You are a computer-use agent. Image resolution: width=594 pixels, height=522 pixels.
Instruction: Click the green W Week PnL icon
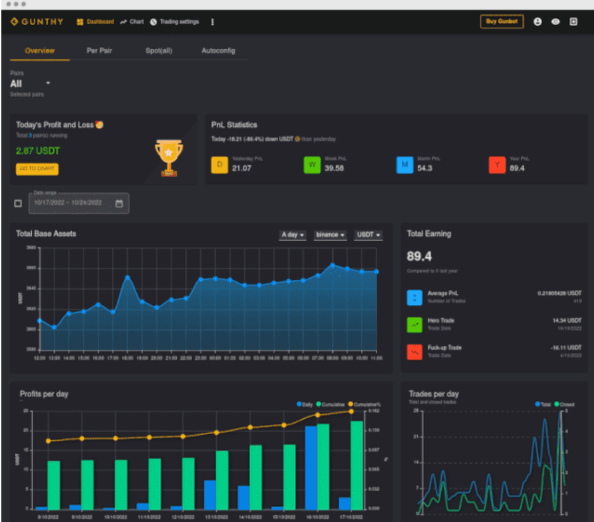pos(312,165)
